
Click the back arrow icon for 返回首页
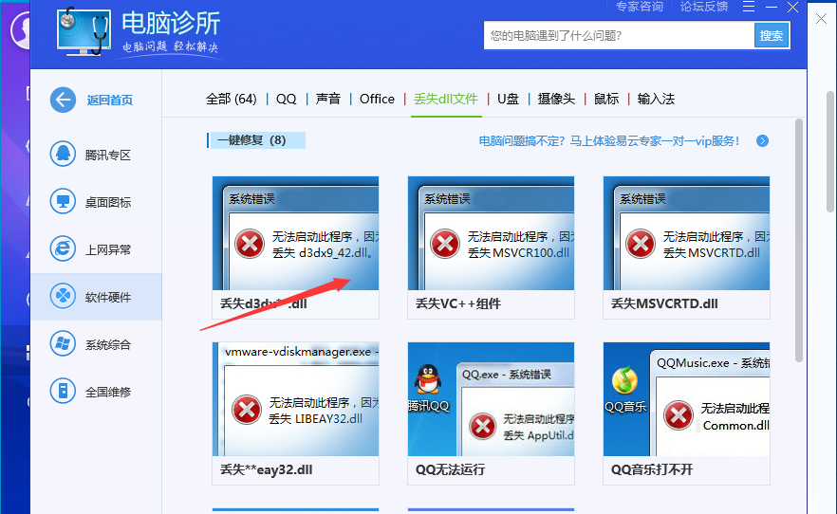(x=63, y=100)
